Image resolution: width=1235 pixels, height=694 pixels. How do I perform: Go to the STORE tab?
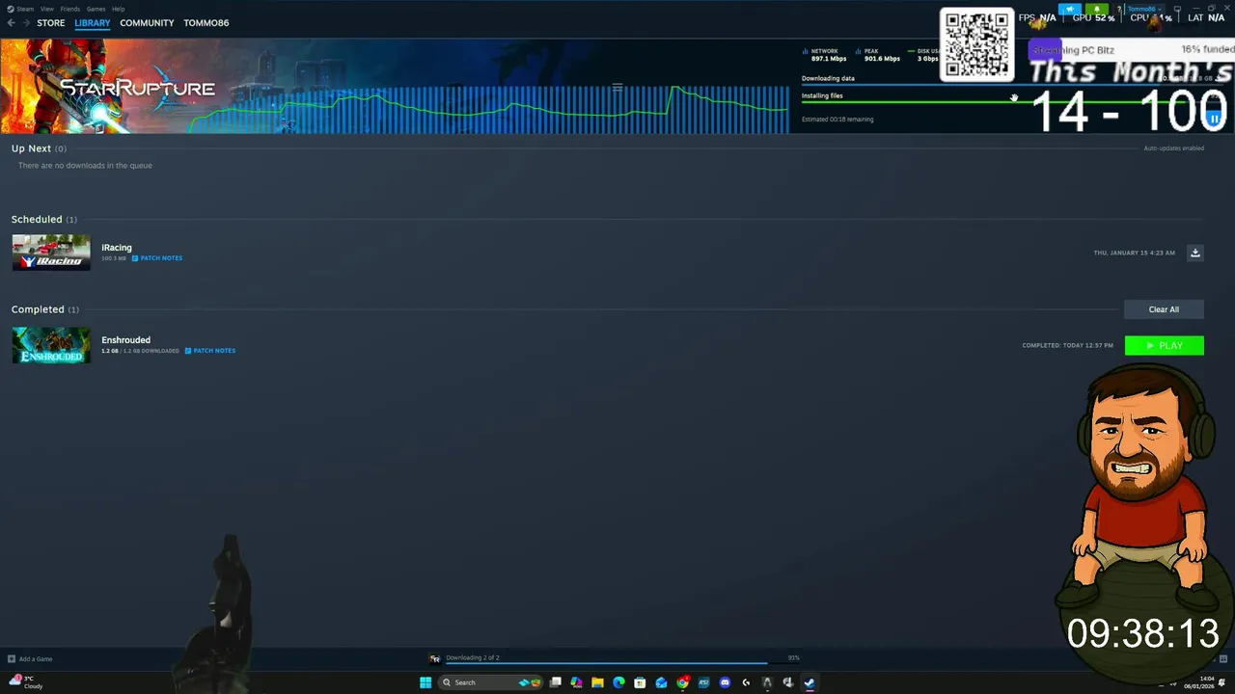click(51, 23)
